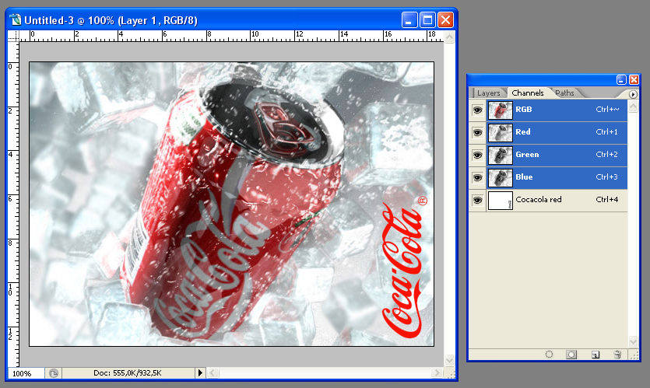
Task: Click the document window's scroll up arrow
Action: tap(449, 37)
